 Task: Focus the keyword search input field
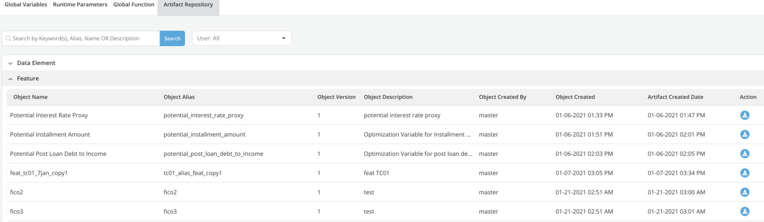tap(84, 38)
